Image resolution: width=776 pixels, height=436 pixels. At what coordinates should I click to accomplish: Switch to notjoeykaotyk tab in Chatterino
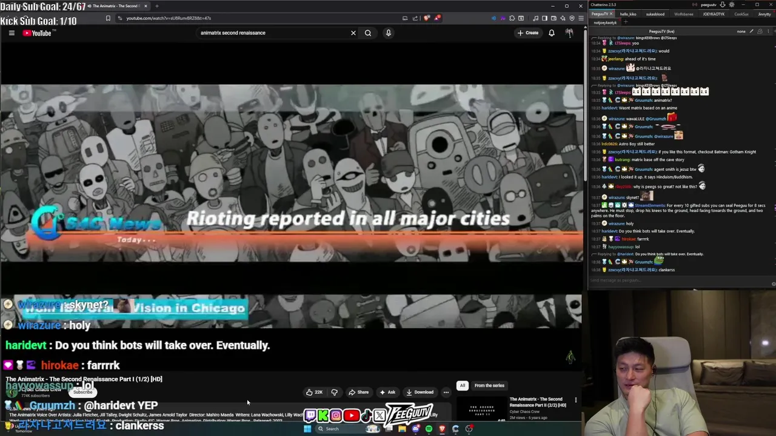605,22
